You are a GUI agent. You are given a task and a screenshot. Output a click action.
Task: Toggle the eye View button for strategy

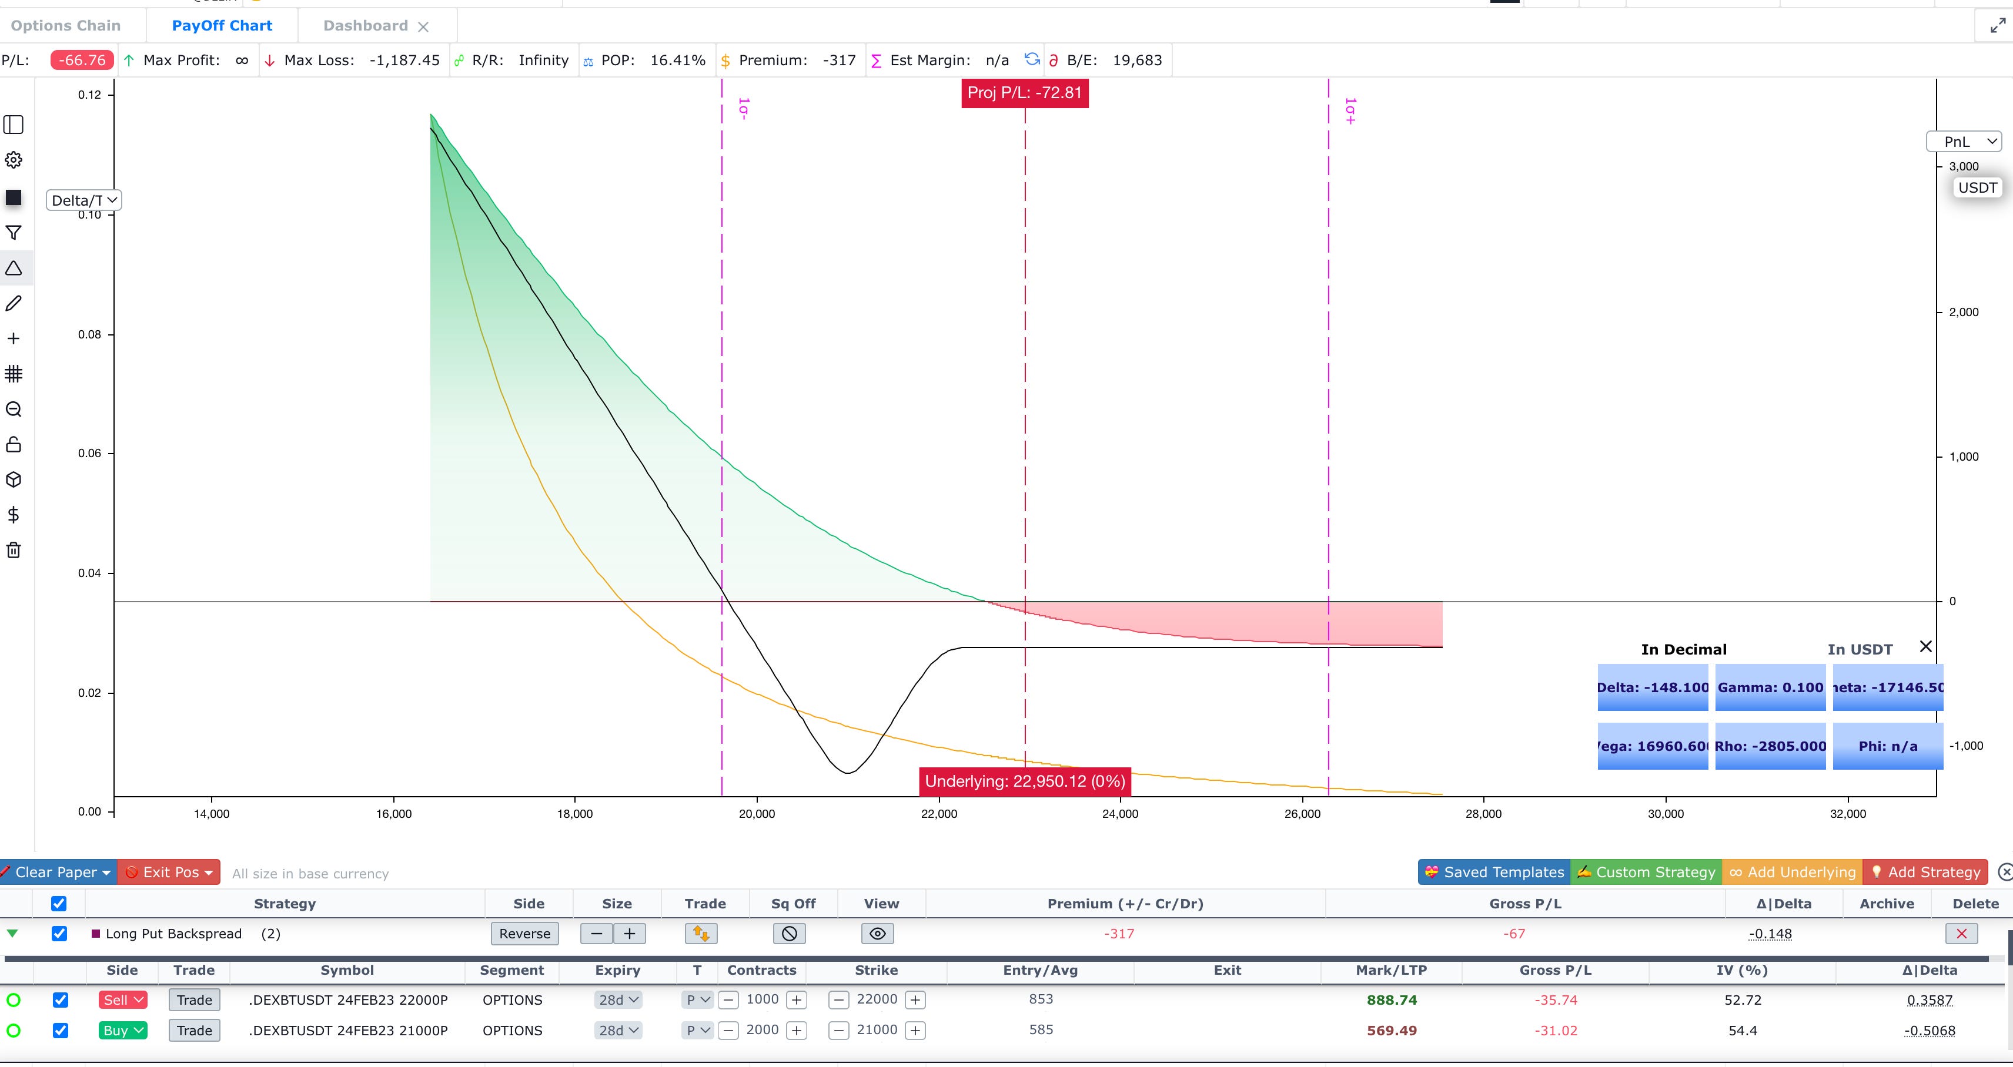coord(878,934)
